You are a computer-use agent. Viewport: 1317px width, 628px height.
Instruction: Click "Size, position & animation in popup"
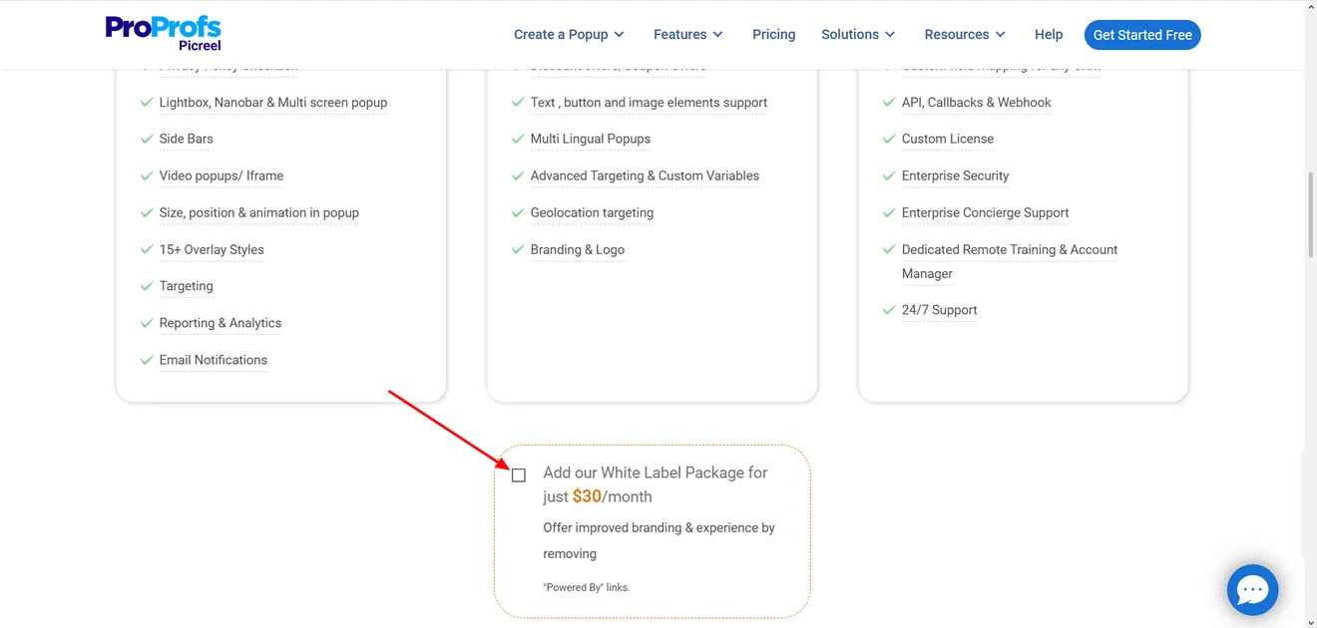click(x=259, y=213)
